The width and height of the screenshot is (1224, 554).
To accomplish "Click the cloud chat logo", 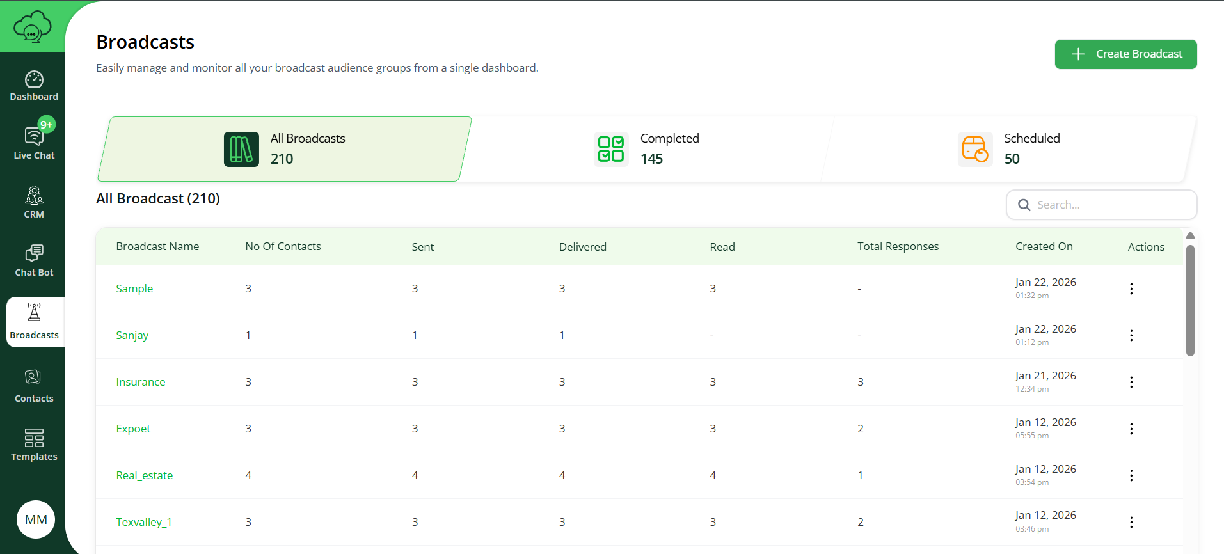I will 32,27.
